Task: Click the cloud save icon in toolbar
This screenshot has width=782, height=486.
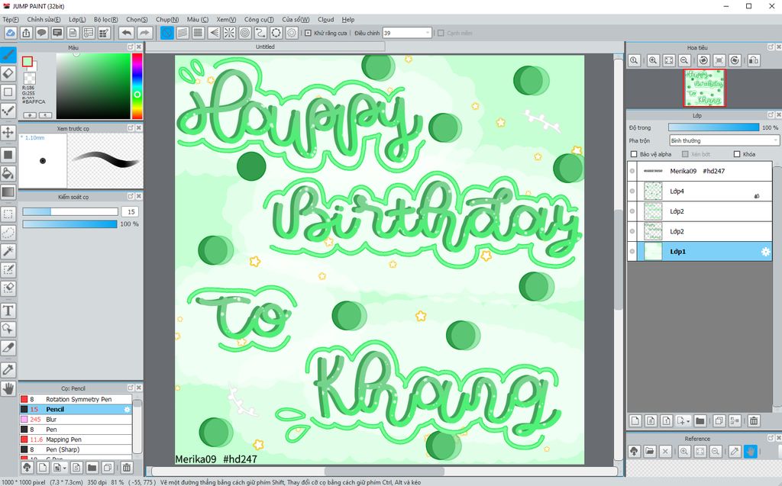Action: [x=11, y=33]
